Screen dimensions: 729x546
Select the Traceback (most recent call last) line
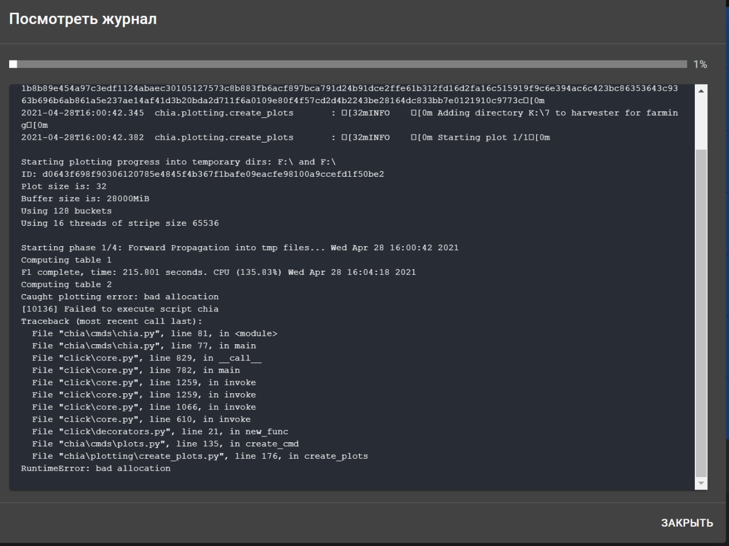pos(112,321)
